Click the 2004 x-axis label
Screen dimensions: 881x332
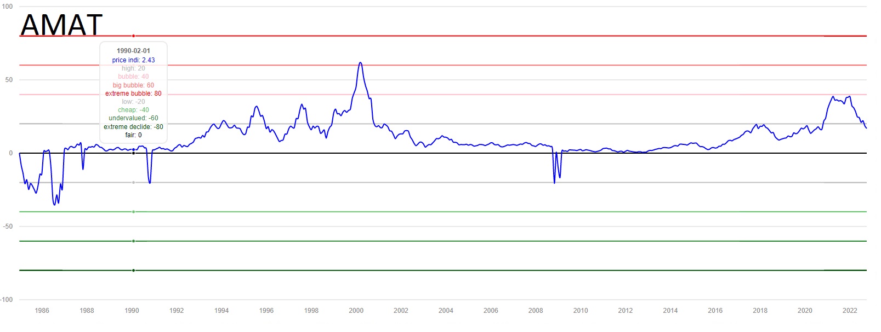(x=446, y=311)
